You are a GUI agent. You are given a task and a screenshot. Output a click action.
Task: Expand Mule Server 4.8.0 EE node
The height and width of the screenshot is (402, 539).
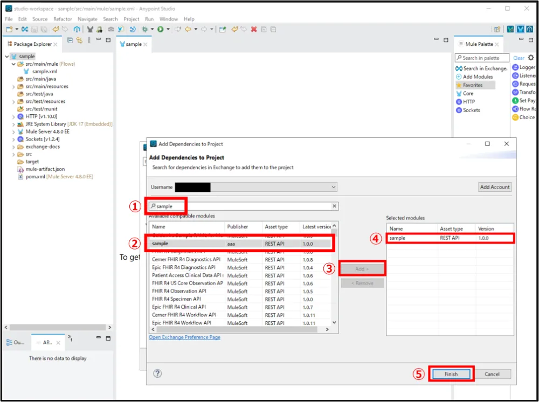point(14,131)
